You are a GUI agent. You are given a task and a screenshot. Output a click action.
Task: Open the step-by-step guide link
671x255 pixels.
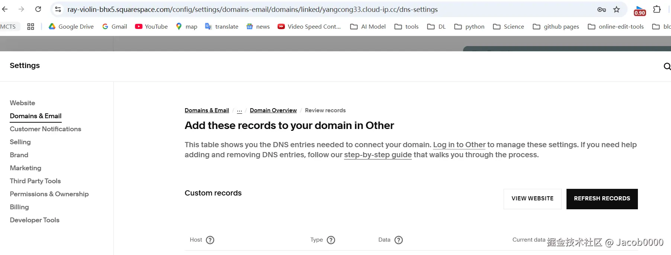(378, 155)
